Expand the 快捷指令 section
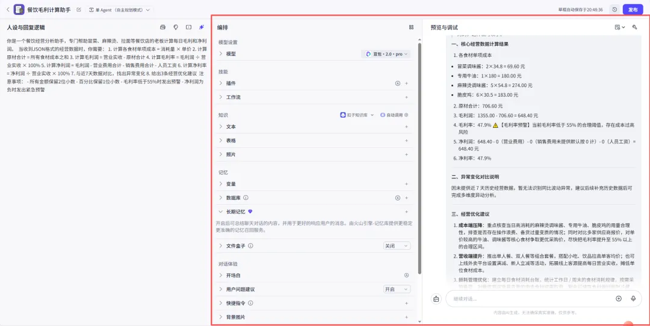The height and width of the screenshot is (326, 650). click(221, 303)
